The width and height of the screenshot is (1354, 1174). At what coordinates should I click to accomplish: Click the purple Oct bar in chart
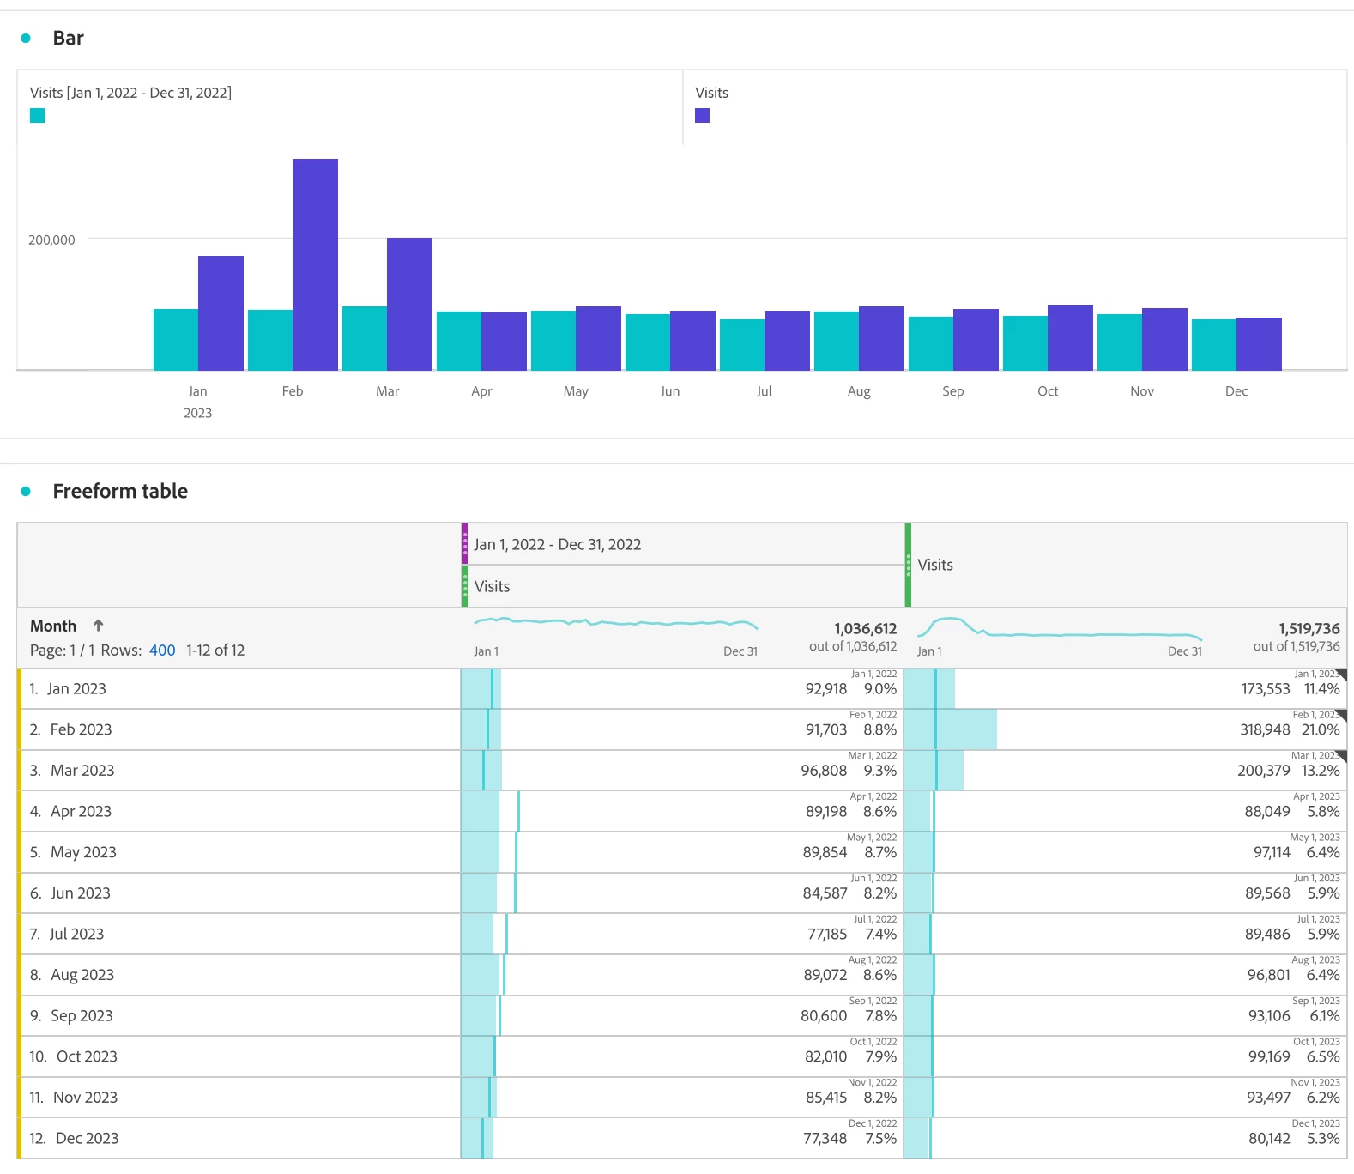(1070, 337)
